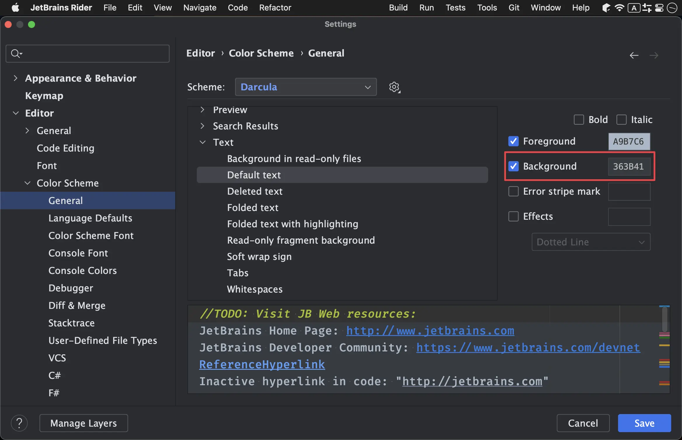Select Diff & Merge page

[77, 305]
